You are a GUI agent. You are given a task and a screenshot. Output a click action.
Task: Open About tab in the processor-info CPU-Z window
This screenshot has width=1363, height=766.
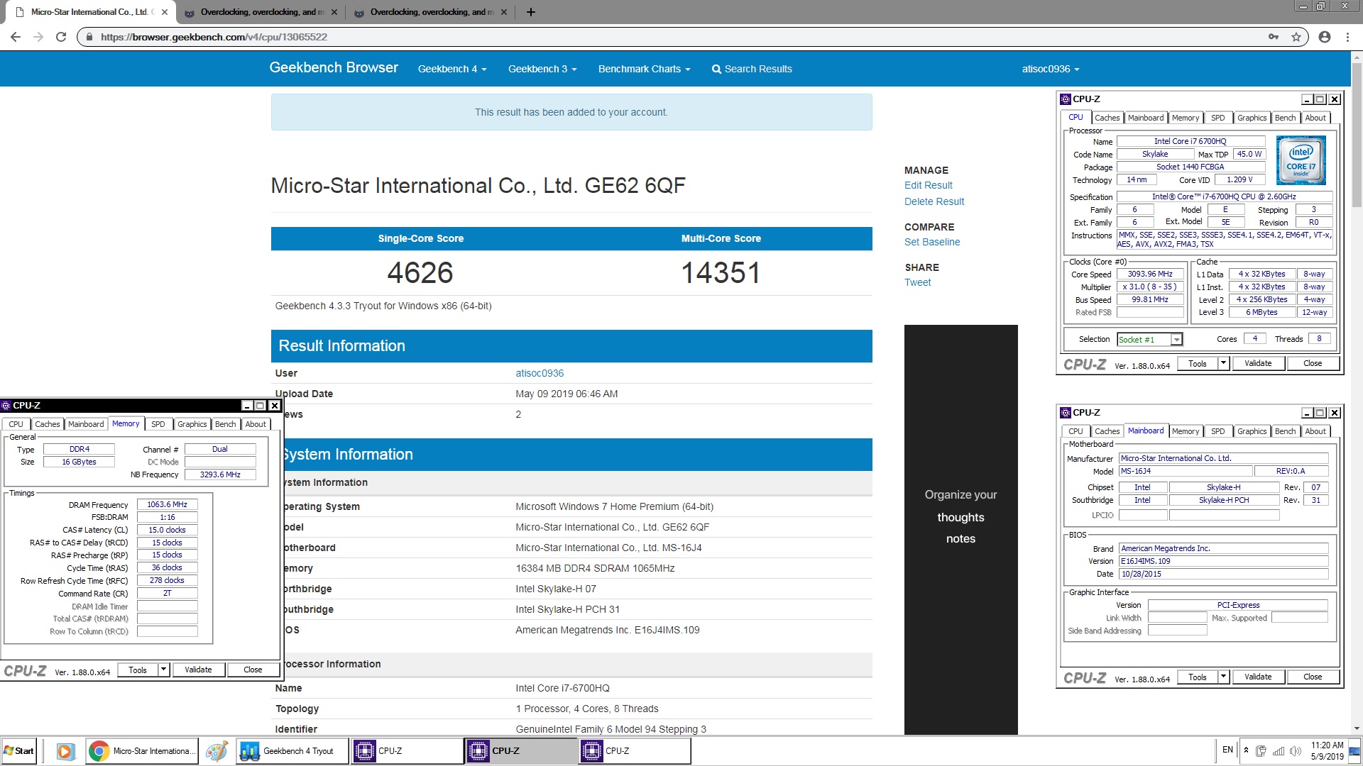(1315, 118)
